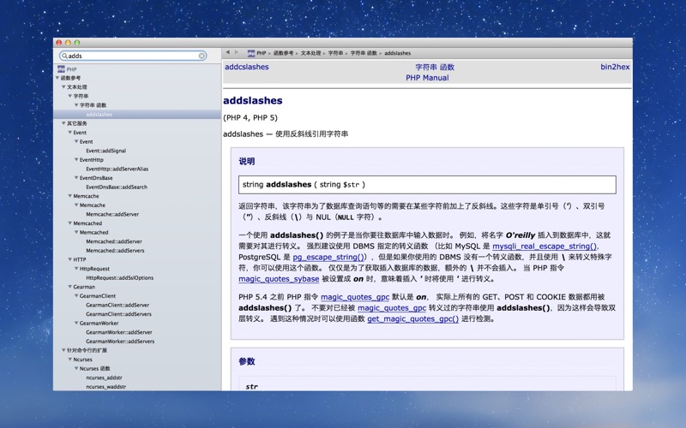Click the PHP icon in sidebar tree
This screenshot has height=428, width=686.
point(61,69)
